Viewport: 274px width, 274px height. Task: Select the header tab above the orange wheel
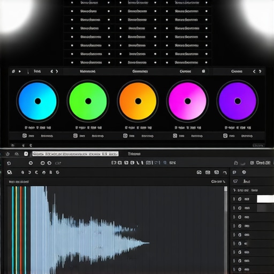pyautogui.click(x=140, y=71)
